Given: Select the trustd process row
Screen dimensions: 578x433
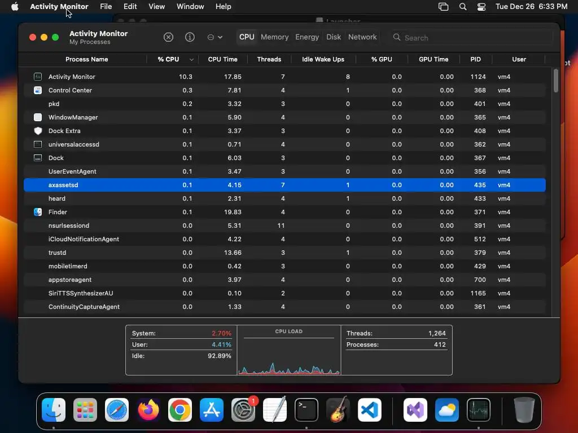Looking at the screenshot, I should pyautogui.click(x=284, y=253).
